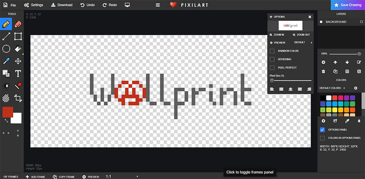This screenshot has height=179, width=365.
Task: Click the Pixel Size slider handle
Action: point(271,80)
